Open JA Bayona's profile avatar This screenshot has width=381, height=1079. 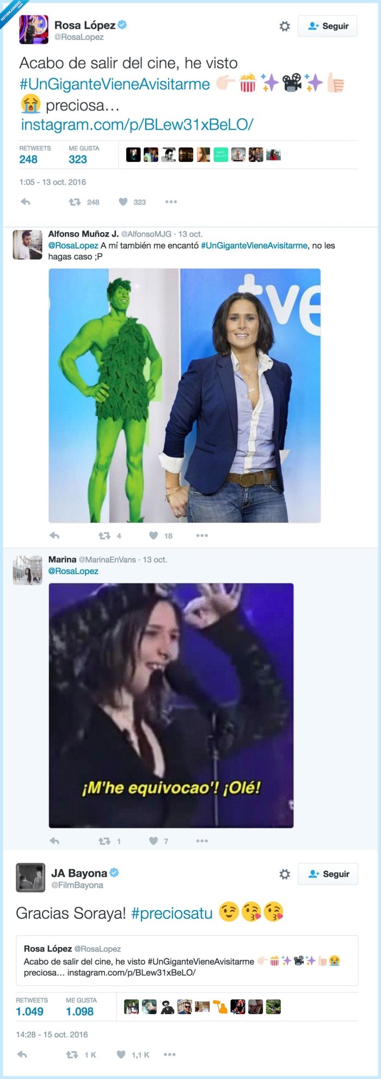point(30,877)
